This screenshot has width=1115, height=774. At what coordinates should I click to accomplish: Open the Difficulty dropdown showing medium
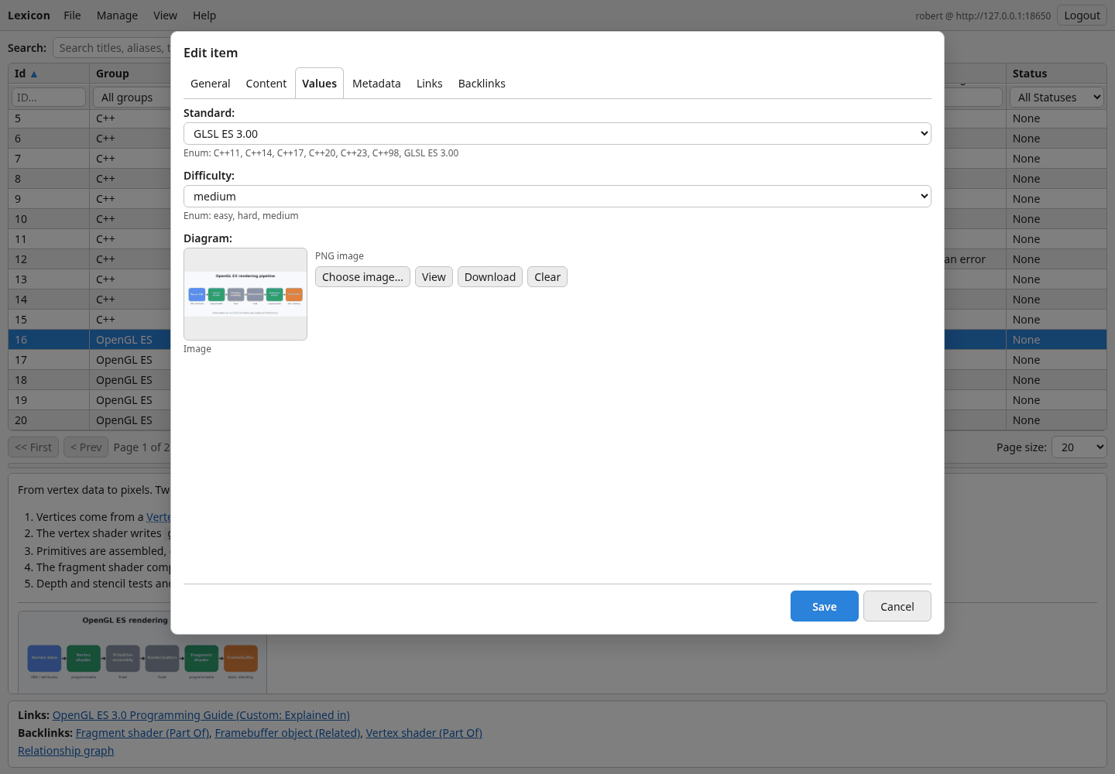(557, 197)
